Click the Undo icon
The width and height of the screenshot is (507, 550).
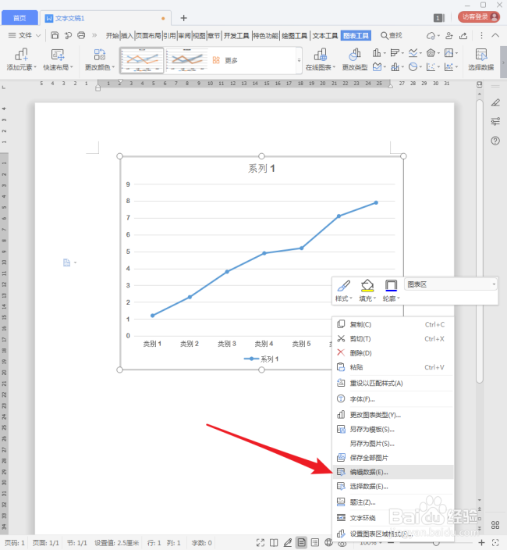68,35
